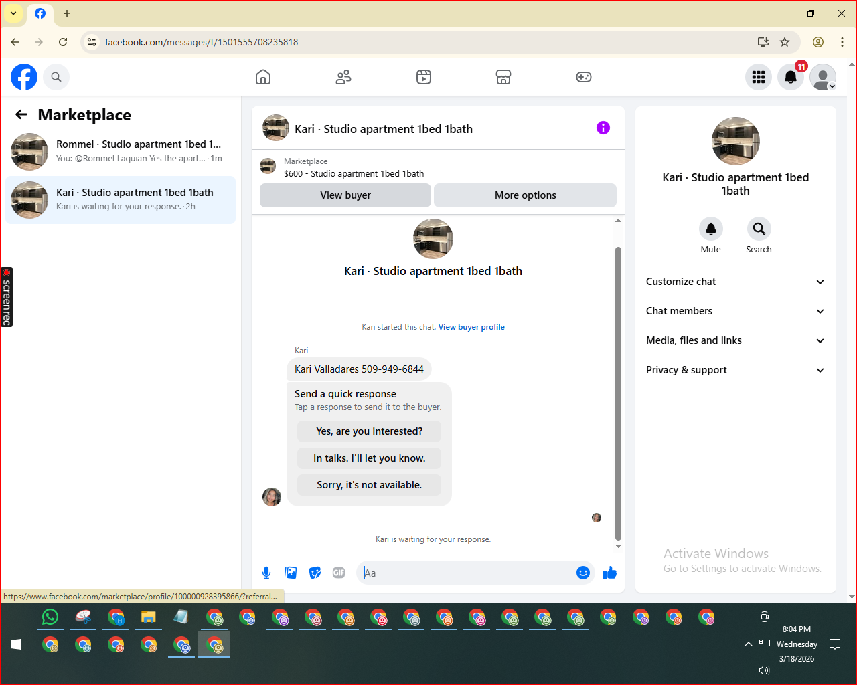Screen dimensions: 857x685
Task: Select the Kari conversation in the list
Action: click(x=121, y=200)
